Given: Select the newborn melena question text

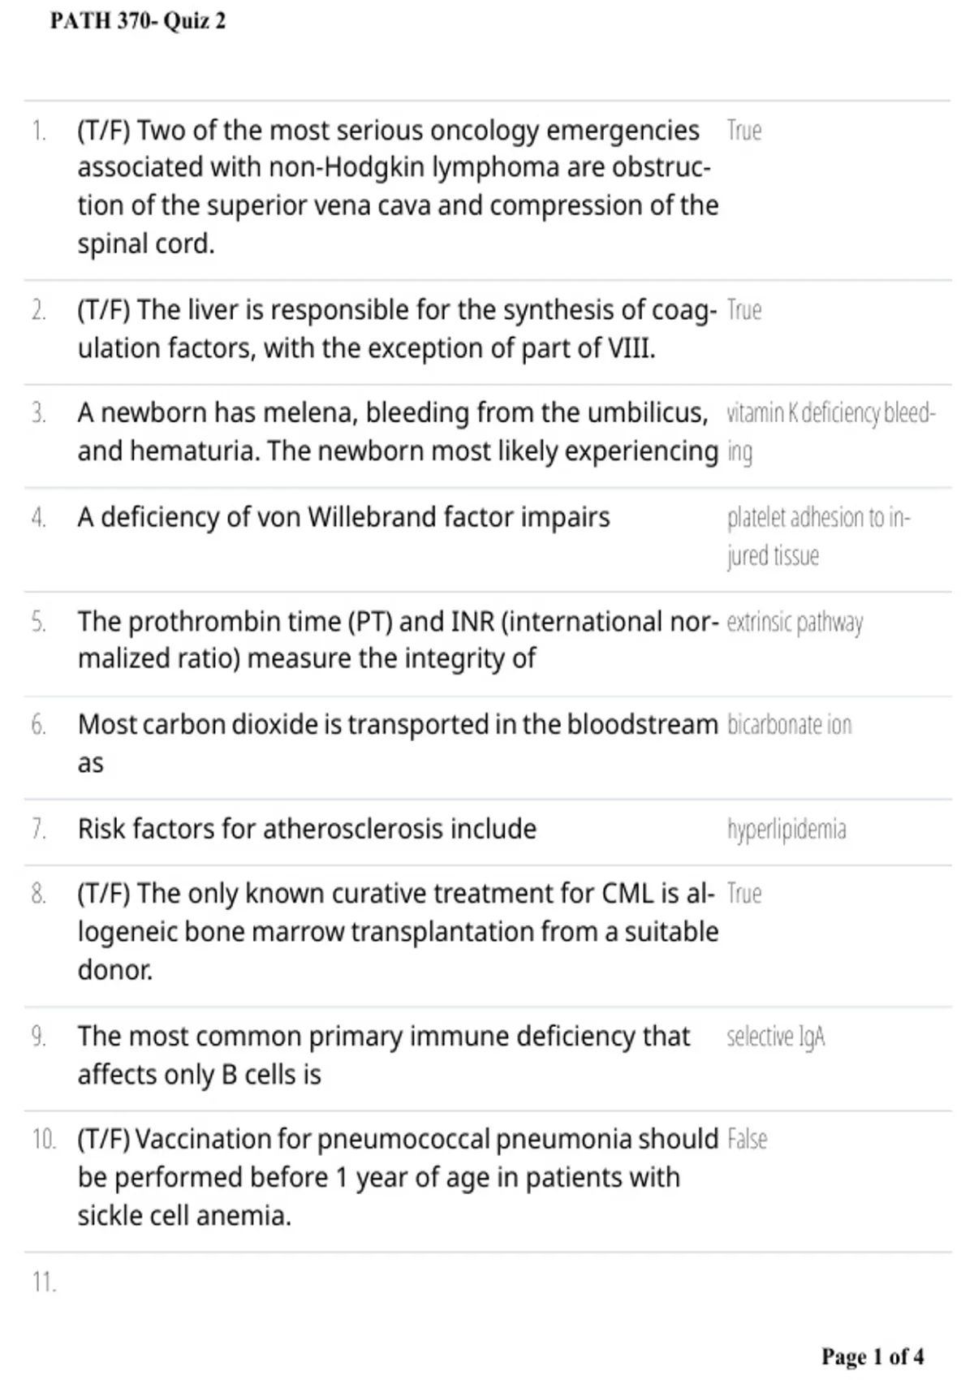Looking at the screenshot, I should click(x=398, y=432).
